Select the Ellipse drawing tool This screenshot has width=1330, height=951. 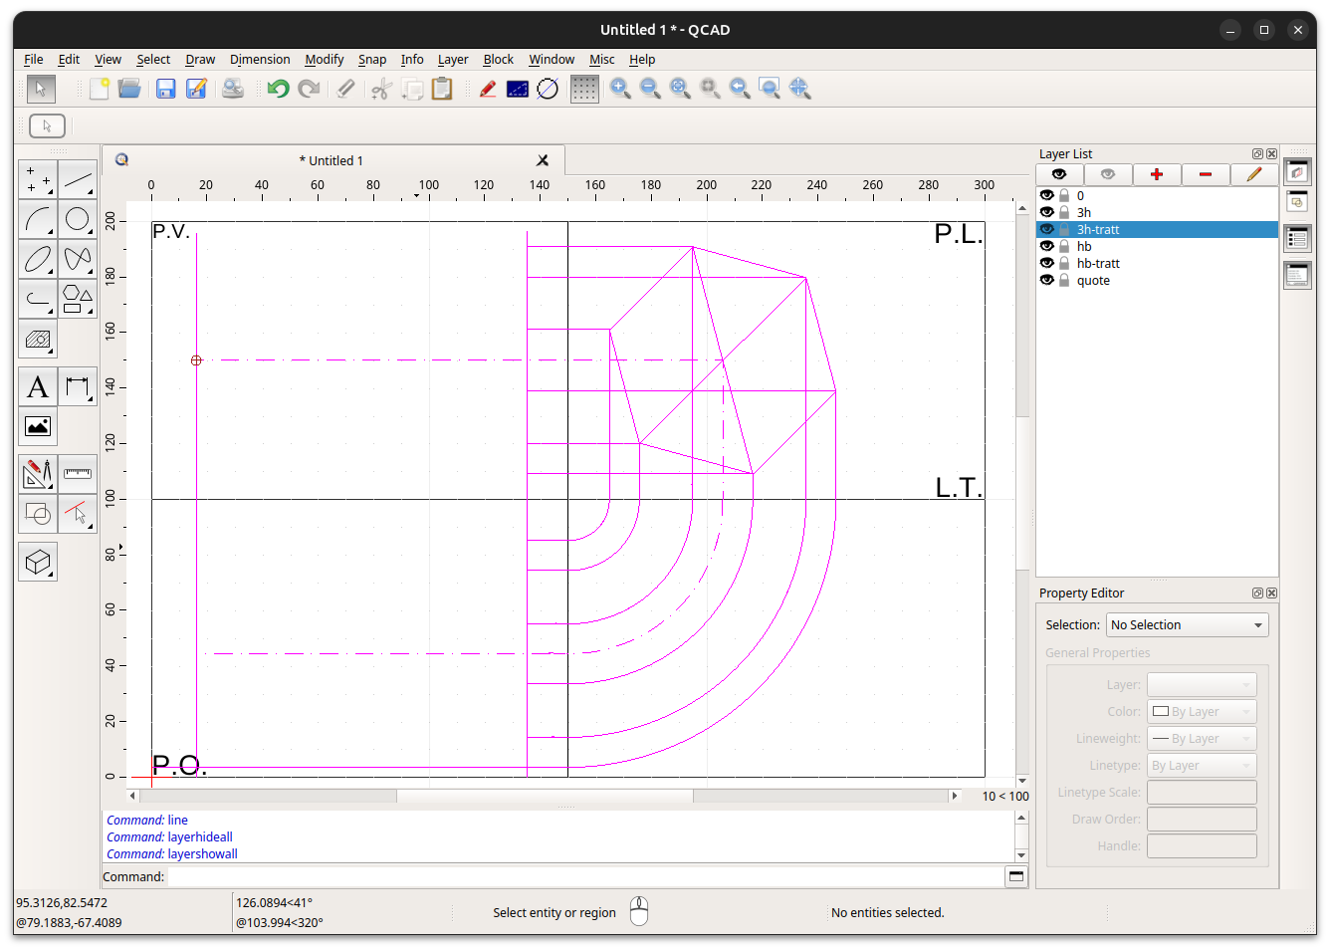[x=38, y=260]
